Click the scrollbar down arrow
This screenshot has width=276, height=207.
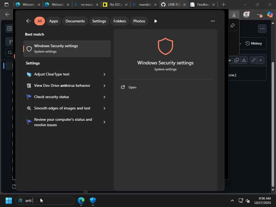click(x=273, y=190)
